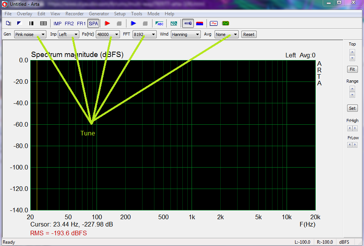Viewport: 364px width, 246px height.
Task: Click the 'Left Avg:0' graph label
Action: pyautogui.click(x=300, y=55)
